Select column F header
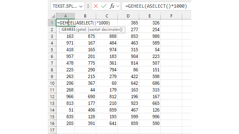The height and width of the screenshot is (134, 239). click(x=171, y=16)
